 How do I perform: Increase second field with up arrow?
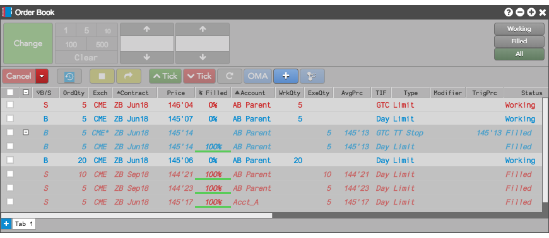[203, 30]
